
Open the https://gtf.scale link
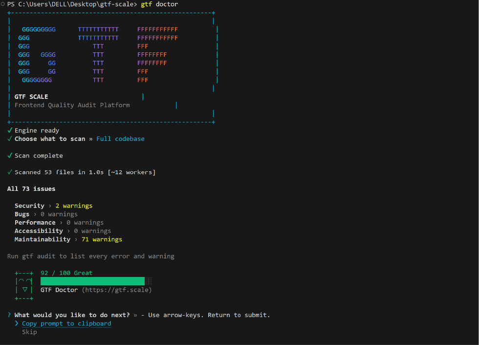coord(117,290)
